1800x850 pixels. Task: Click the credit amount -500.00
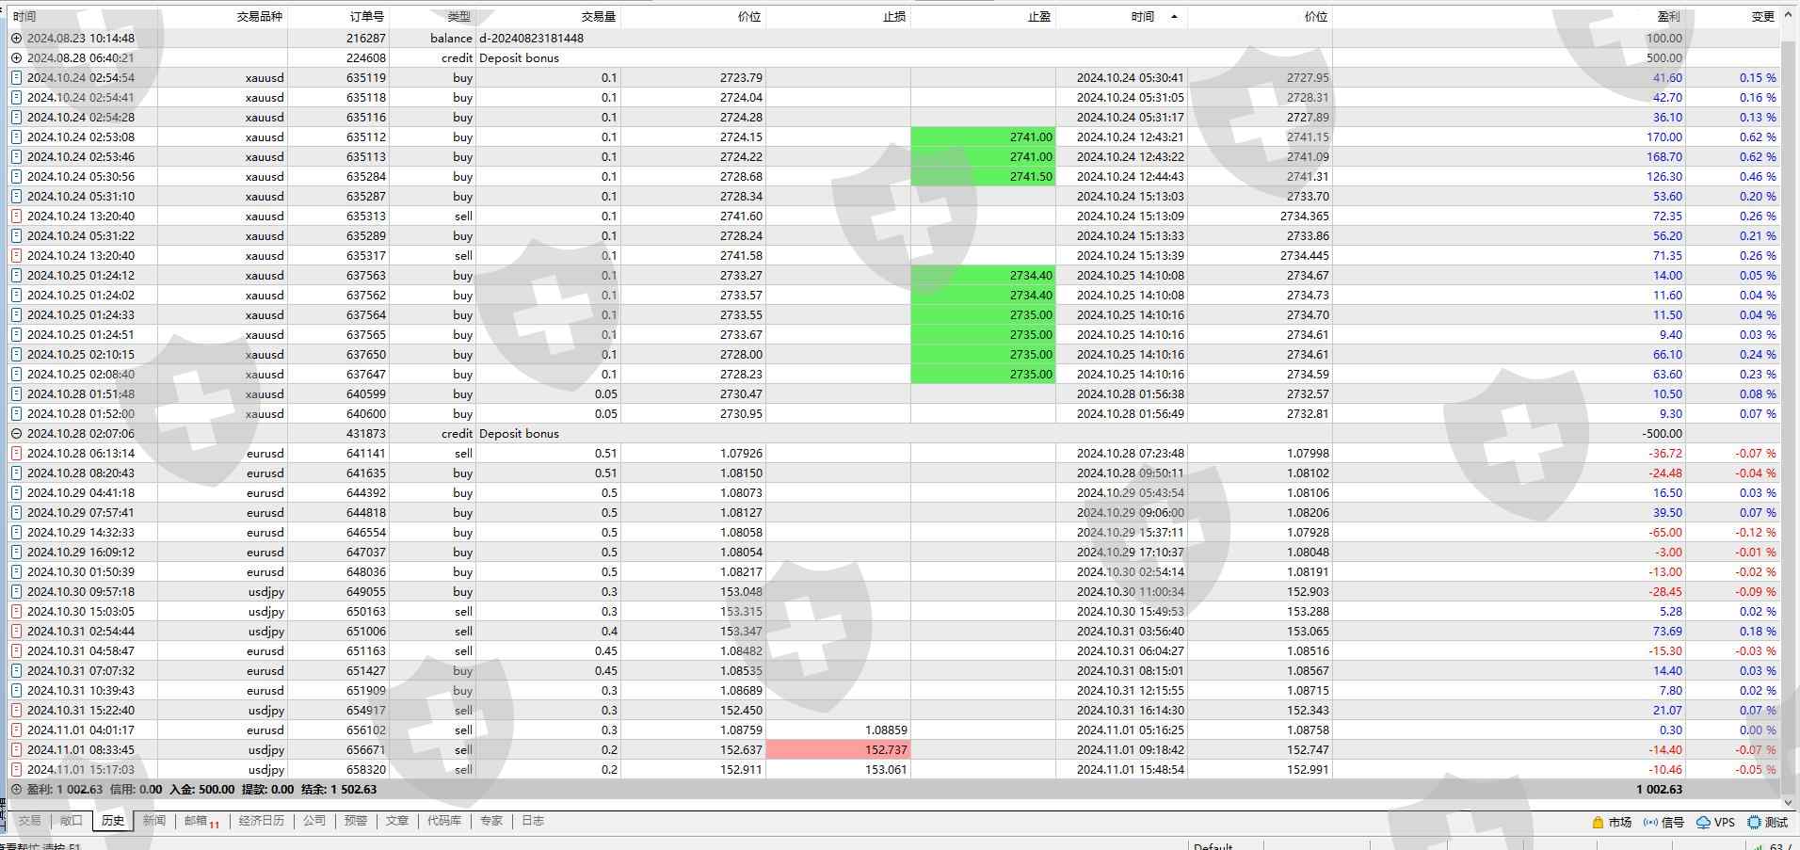pos(1662,434)
